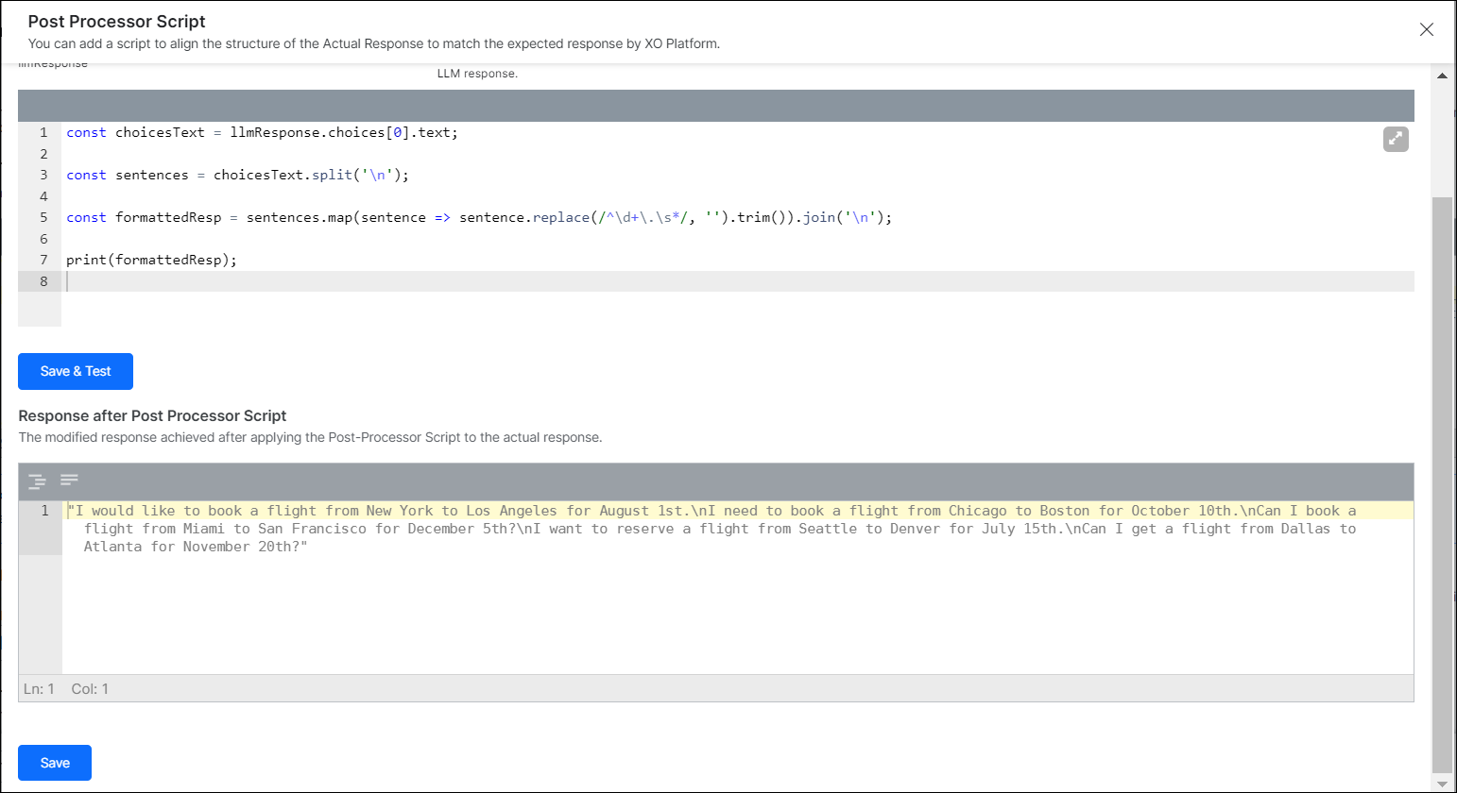
Task: Click the Save & Test button
Action: (x=75, y=371)
